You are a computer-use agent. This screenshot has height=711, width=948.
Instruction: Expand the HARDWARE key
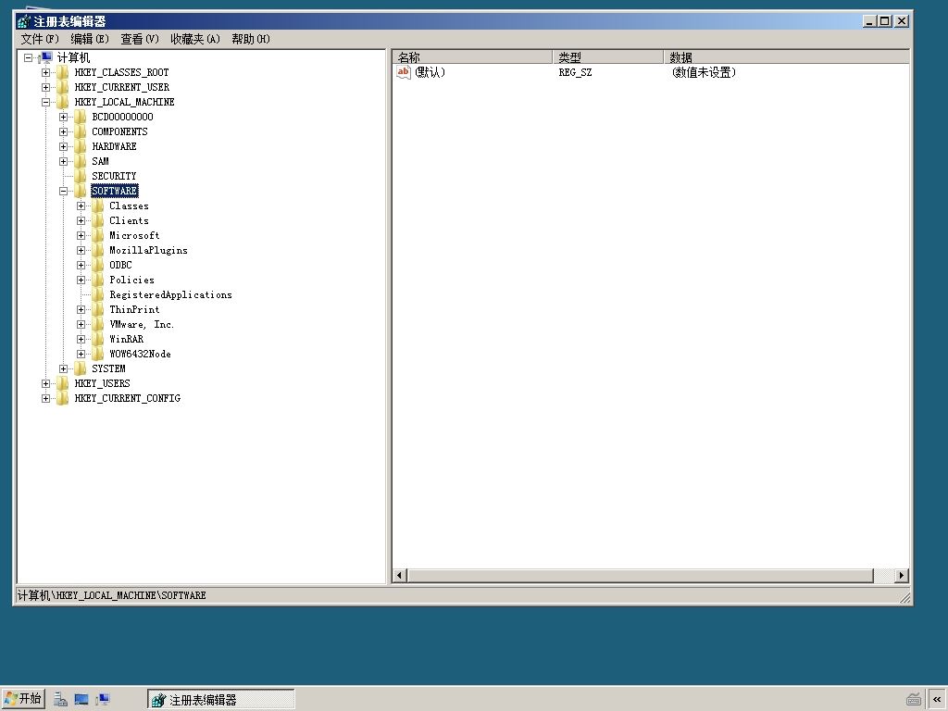point(63,147)
